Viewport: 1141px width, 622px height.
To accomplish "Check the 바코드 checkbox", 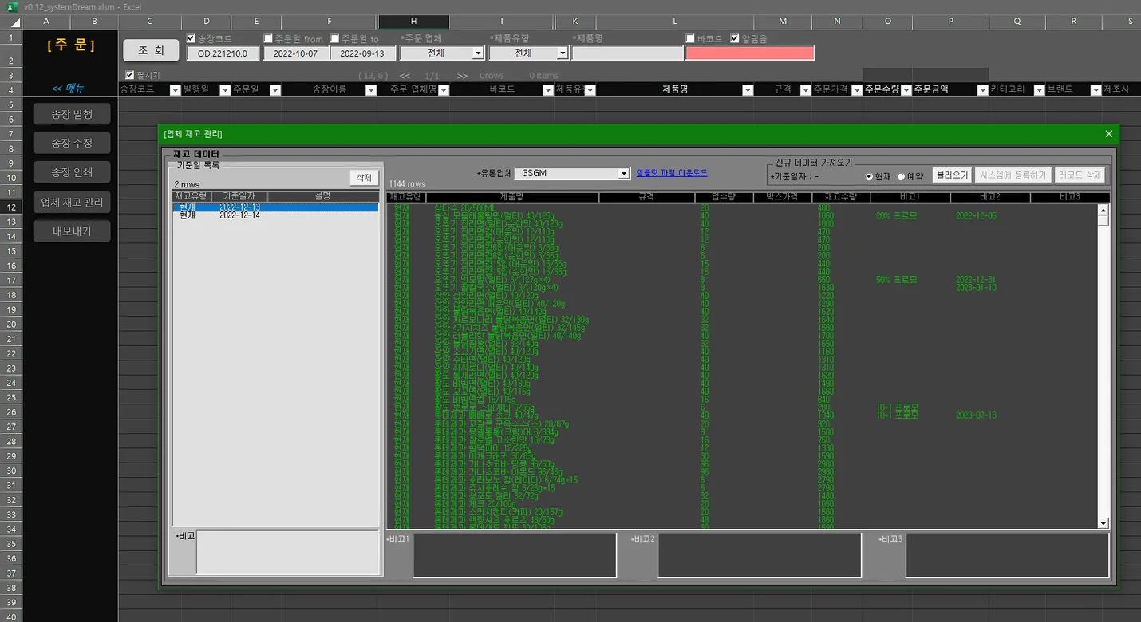I will 690,38.
